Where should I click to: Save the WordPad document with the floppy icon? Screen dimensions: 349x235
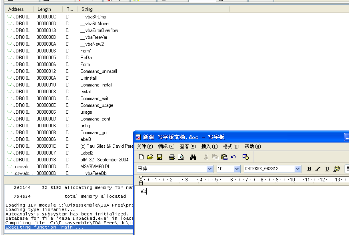tap(160, 157)
